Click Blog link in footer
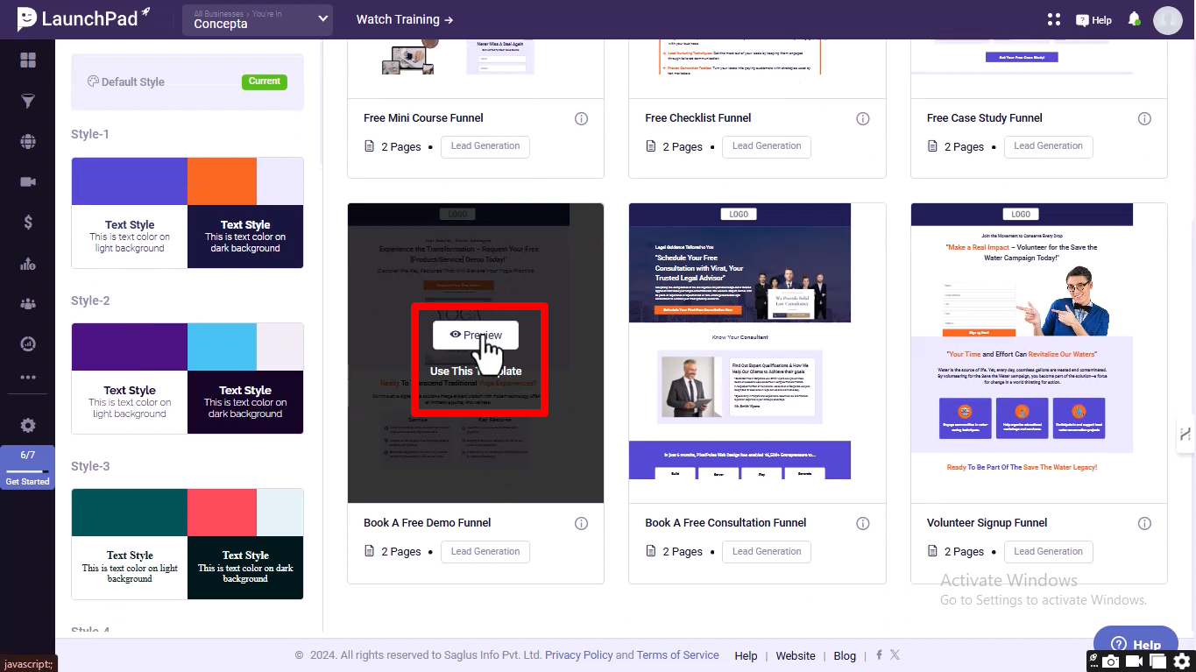The image size is (1196, 672). pos(845,655)
